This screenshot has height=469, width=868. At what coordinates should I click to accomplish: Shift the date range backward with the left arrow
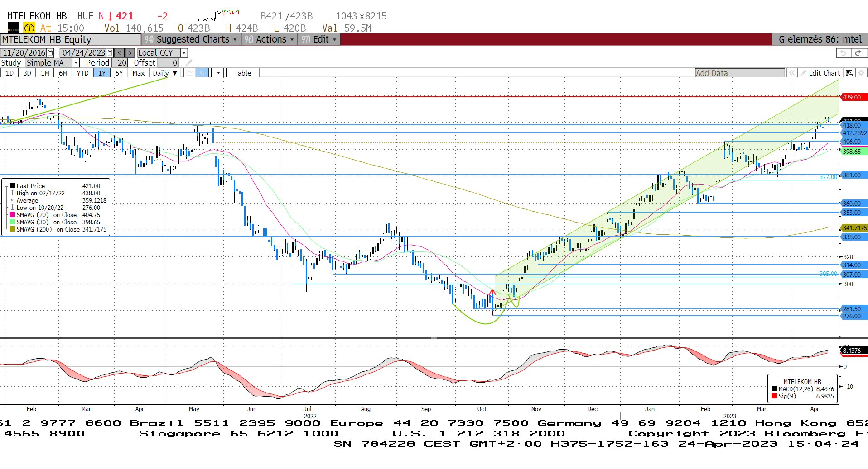pos(119,53)
